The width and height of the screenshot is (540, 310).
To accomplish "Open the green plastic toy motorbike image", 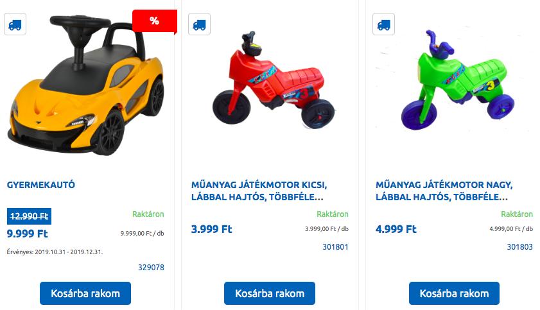I will point(458,80).
